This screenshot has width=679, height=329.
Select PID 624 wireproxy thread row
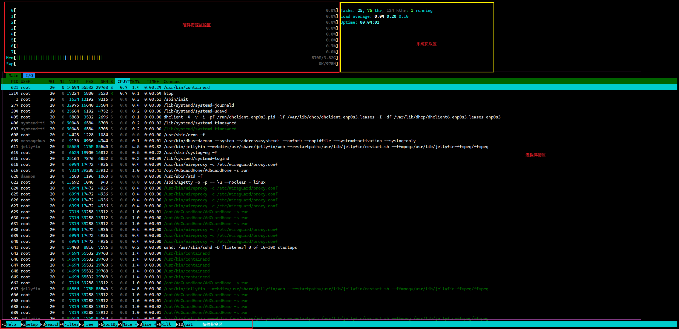pos(339,188)
